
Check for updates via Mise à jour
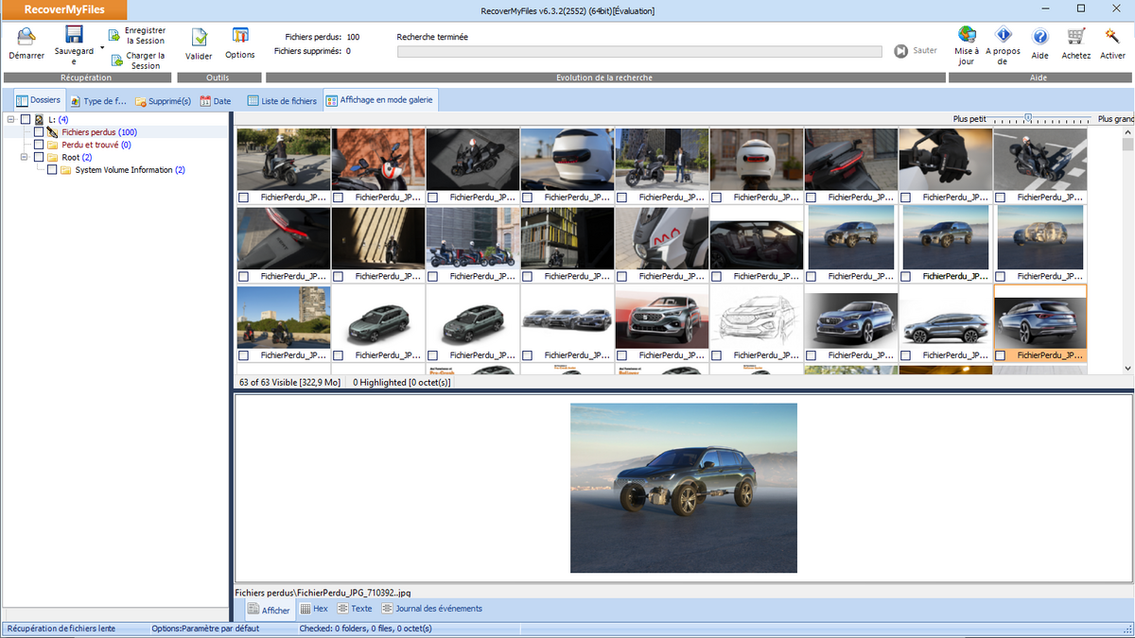click(966, 45)
